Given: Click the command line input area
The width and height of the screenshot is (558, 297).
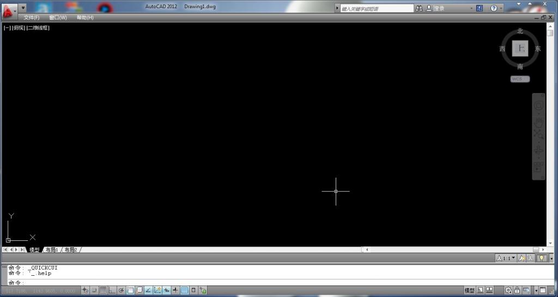Looking at the screenshot, I should 281,282.
